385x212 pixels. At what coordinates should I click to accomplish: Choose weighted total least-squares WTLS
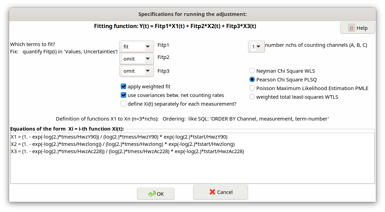[x=252, y=97]
